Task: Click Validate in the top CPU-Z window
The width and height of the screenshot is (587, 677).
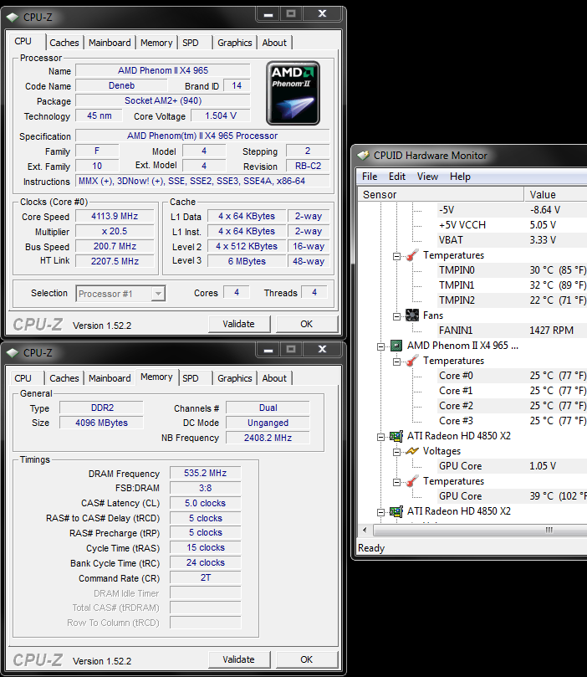Action: 239,324
